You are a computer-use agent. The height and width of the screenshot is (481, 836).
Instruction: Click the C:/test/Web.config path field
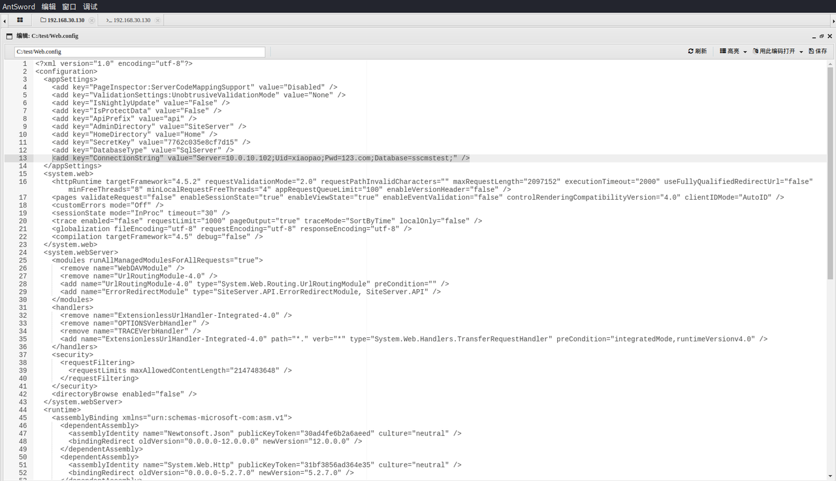(x=140, y=52)
